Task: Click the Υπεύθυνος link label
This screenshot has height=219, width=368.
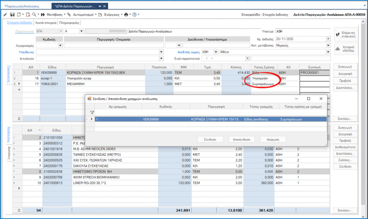Action: (x=26, y=52)
